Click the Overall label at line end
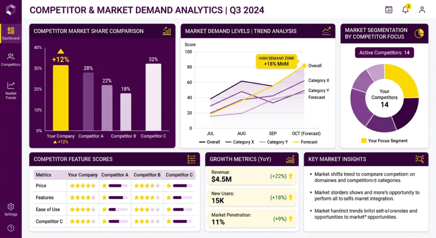436x238 pixels. [315, 66]
